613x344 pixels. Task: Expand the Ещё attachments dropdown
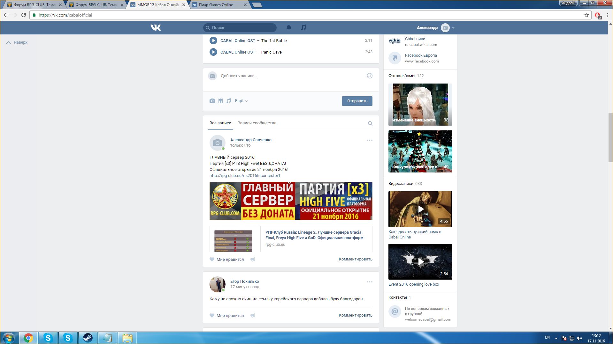241,101
